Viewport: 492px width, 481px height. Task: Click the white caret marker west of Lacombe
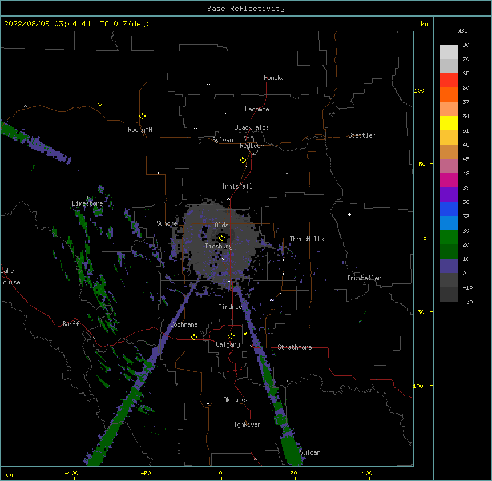click(227, 113)
